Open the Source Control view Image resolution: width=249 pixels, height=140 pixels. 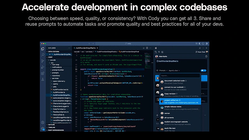43,61
